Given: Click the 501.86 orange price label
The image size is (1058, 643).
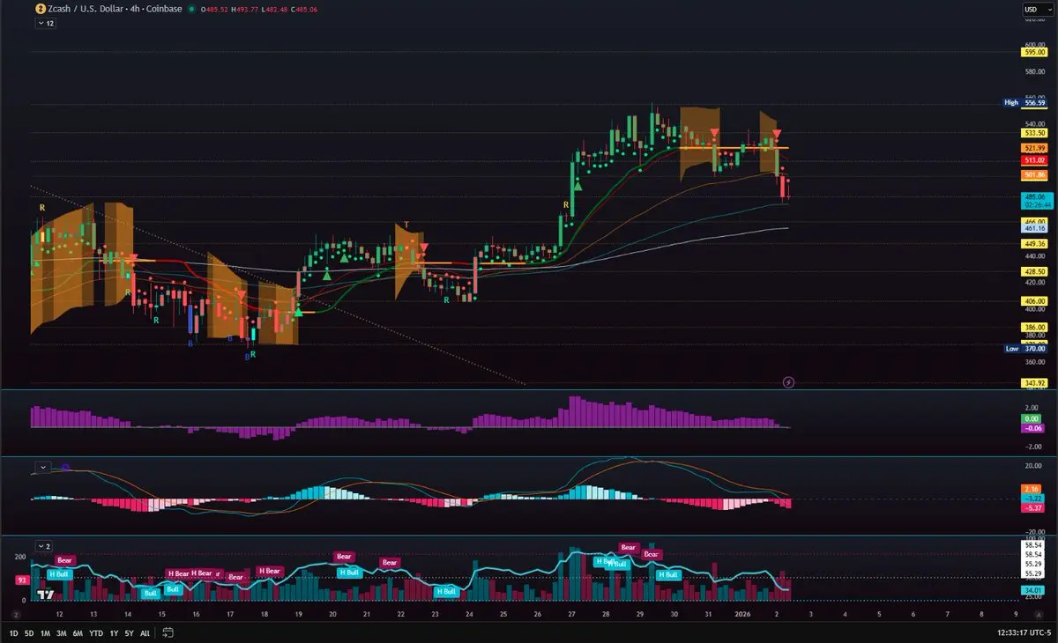Looking at the screenshot, I should (x=1033, y=175).
